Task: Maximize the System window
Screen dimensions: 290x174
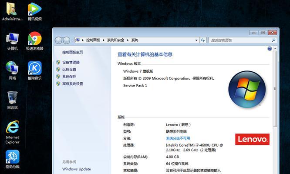Action: pyautogui.click(x=263, y=33)
